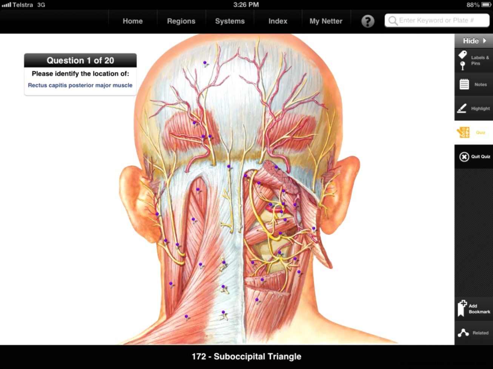Open the My Netter tab

click(x=326, y=21)
